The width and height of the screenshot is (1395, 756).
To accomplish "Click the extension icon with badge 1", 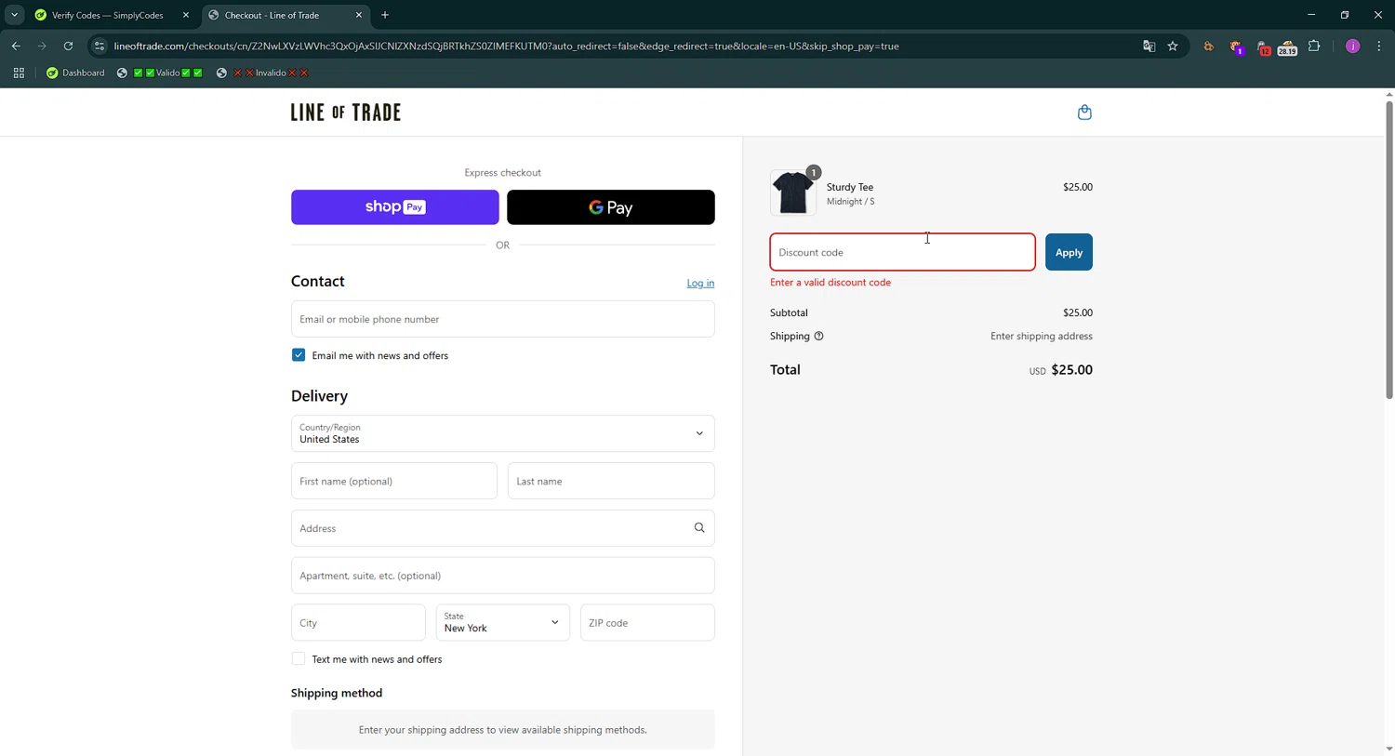I will click(1236, 46).
